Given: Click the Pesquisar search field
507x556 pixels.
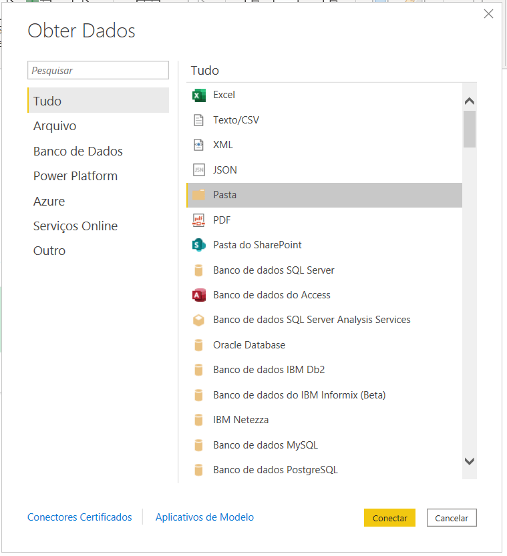Looking at the screenshot, I should (x=98, y=70).
